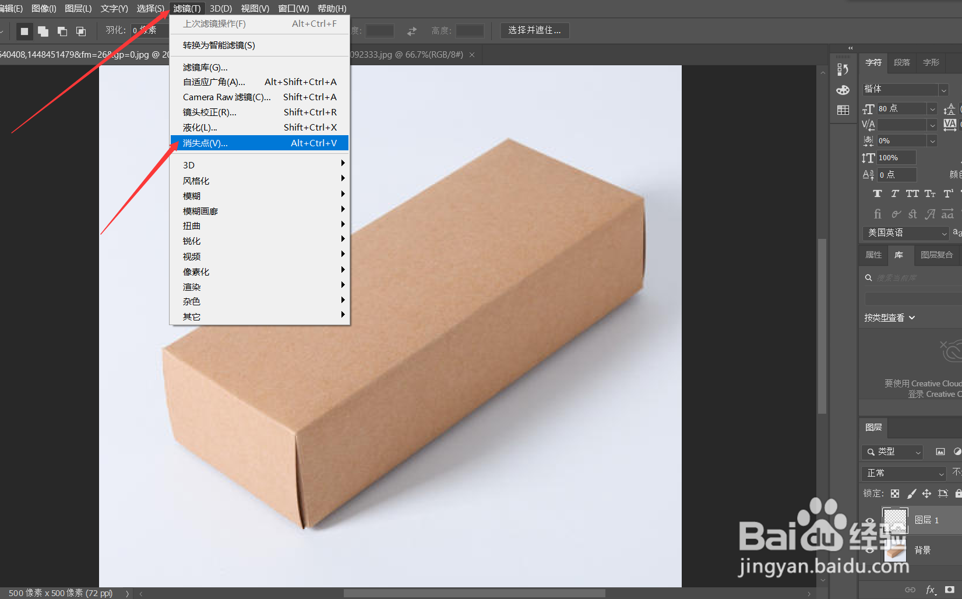This screenshot has height=599, width=962.
Task: Open the Color palette panel icon
Action: [x=843, y=90]
